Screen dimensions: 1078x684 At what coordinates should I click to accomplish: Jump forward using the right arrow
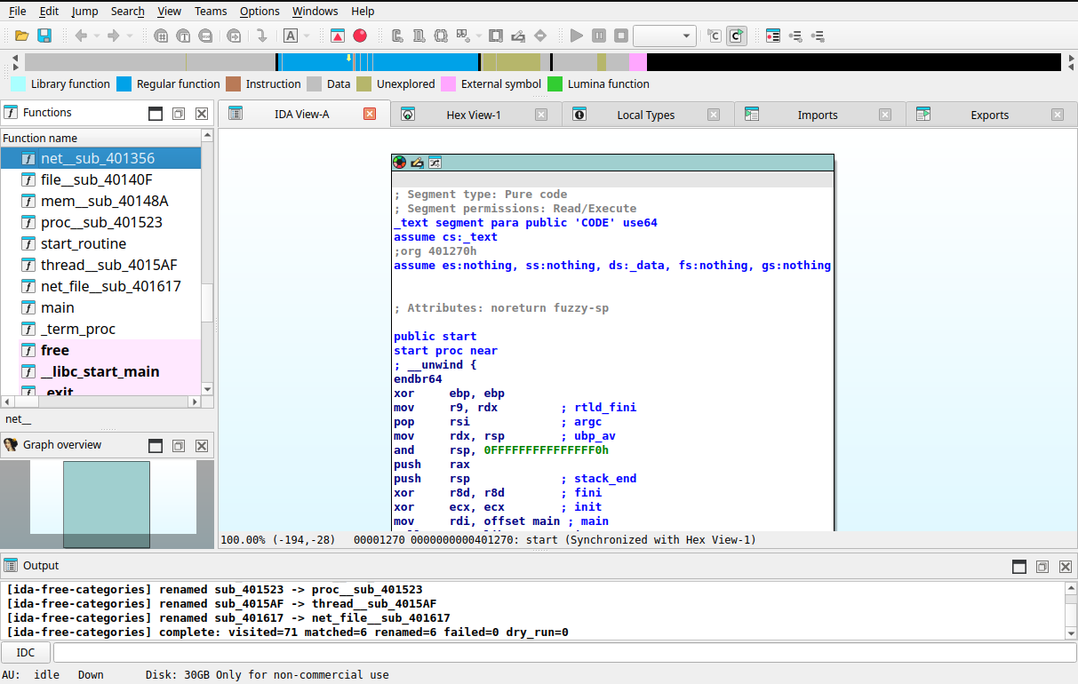click(x=113, y=36)
